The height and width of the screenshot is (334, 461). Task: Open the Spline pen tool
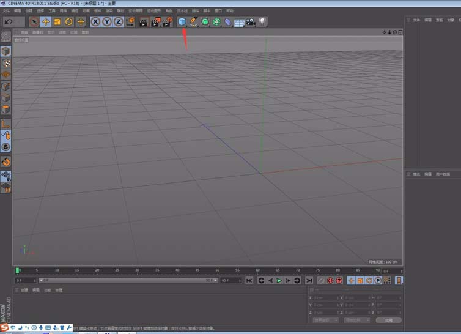click(193, 22)
